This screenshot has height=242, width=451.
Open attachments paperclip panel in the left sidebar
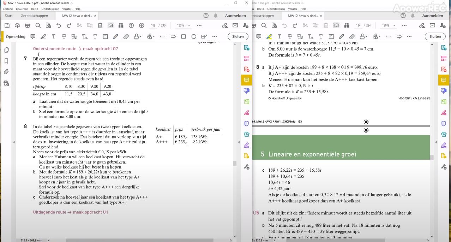6,72
